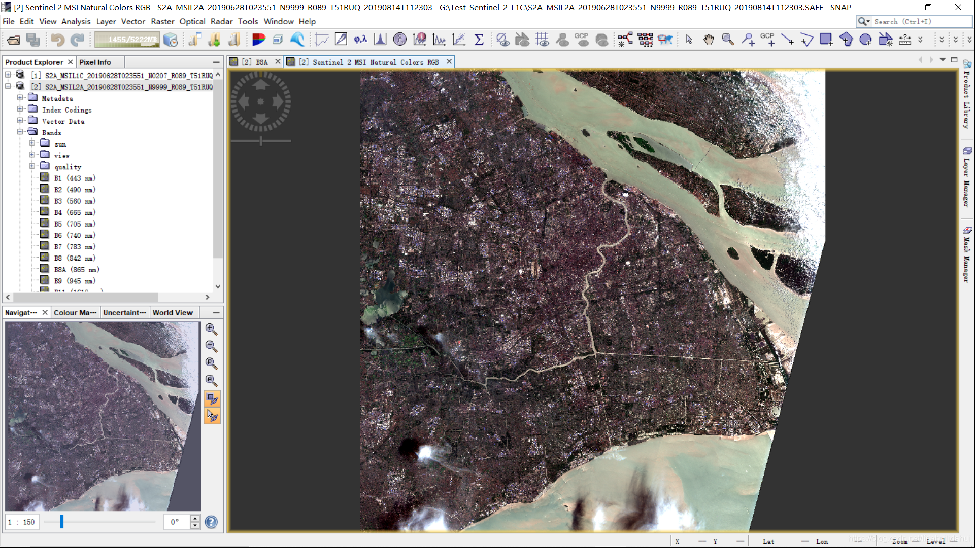975x548 pixels.
Task: Open the Scatter Plot tool
Action: click(459, 40)
